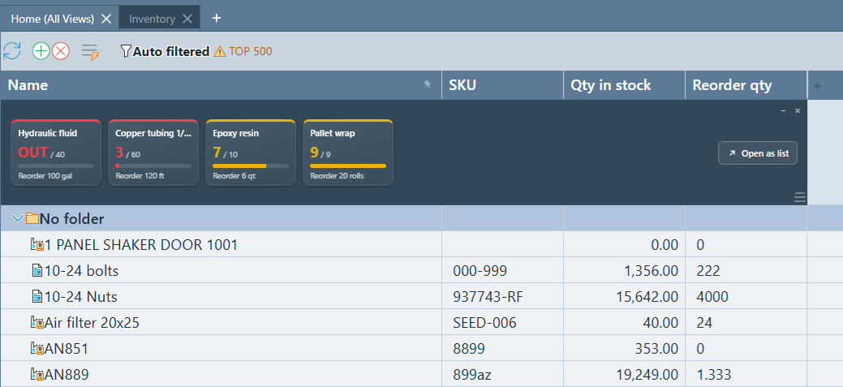Click quantity cell 1,356.00
This screenshot has height=387, width=843.
click(x=624, y=270)
